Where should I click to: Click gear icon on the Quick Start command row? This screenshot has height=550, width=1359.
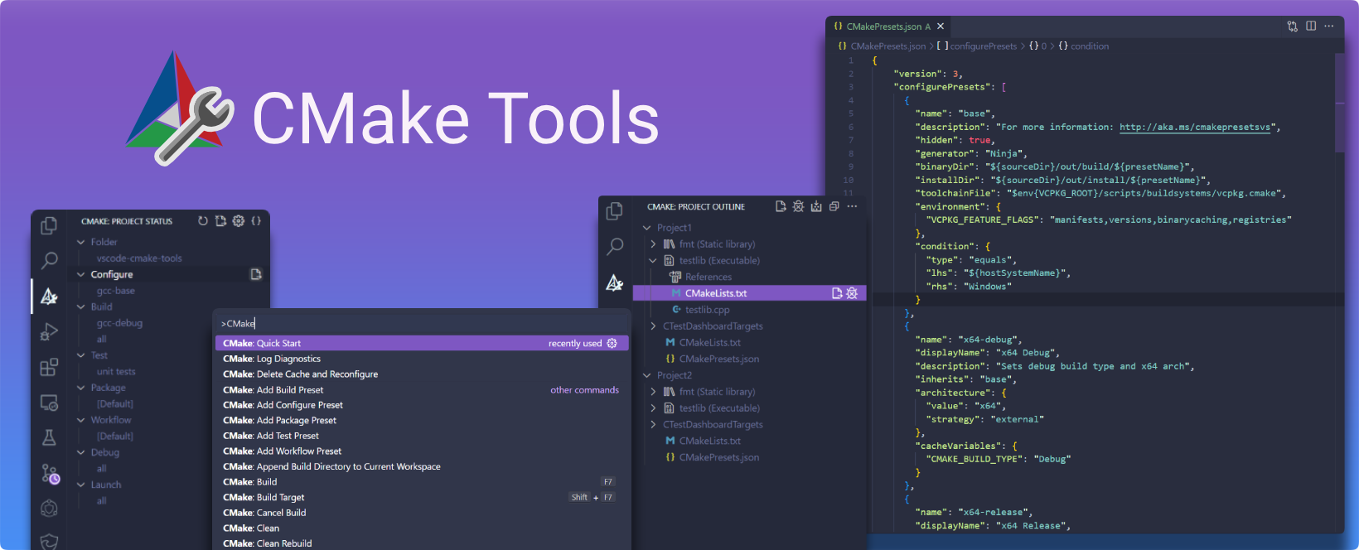point(612,343)
